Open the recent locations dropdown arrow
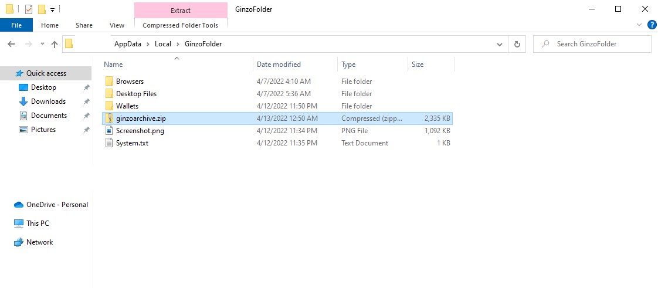The image size is (658, 288). click(x=42, y=44)
